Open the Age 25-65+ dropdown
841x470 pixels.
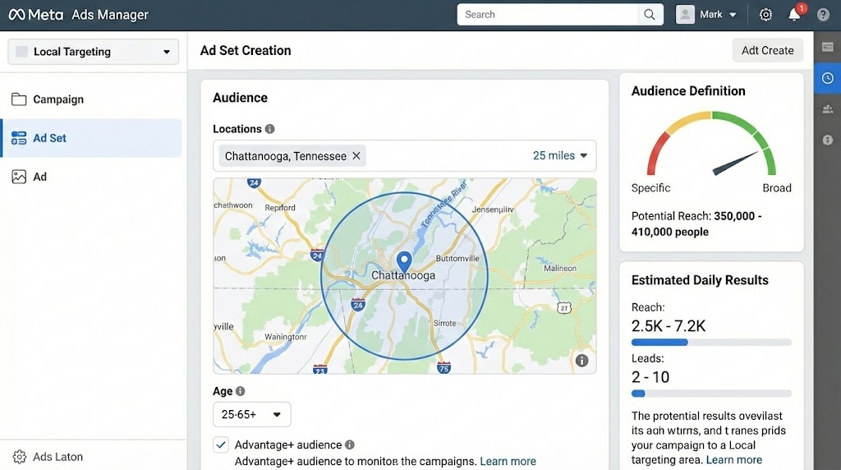click(251, 414)
